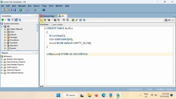The height and width of the screenshot is (99, 176).
Task: Expand the Indexes tree node
Action: point(5,35)
